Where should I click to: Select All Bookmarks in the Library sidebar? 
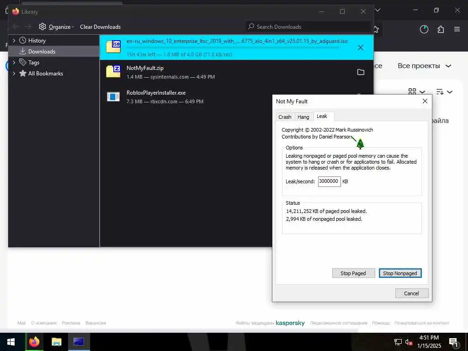45,74
